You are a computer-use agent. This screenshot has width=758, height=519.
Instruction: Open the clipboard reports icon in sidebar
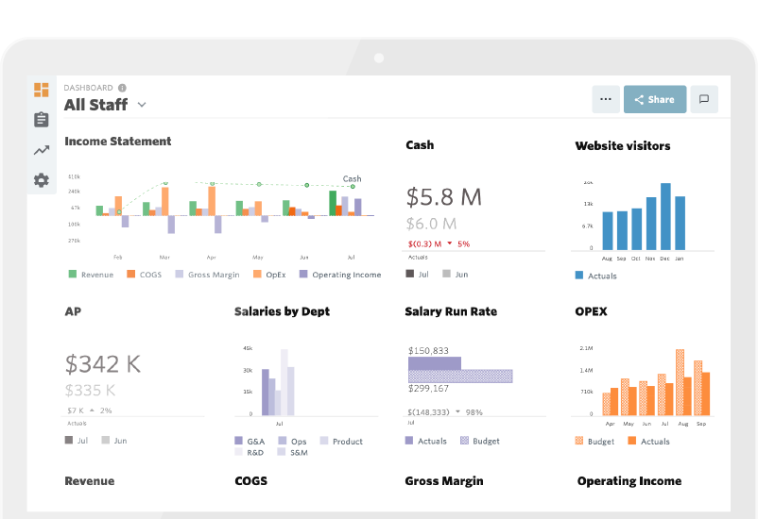tap(41, 120)
